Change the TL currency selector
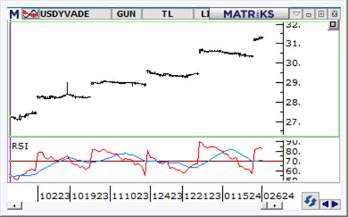Screen dimensions: 348x217 point(167,14)
